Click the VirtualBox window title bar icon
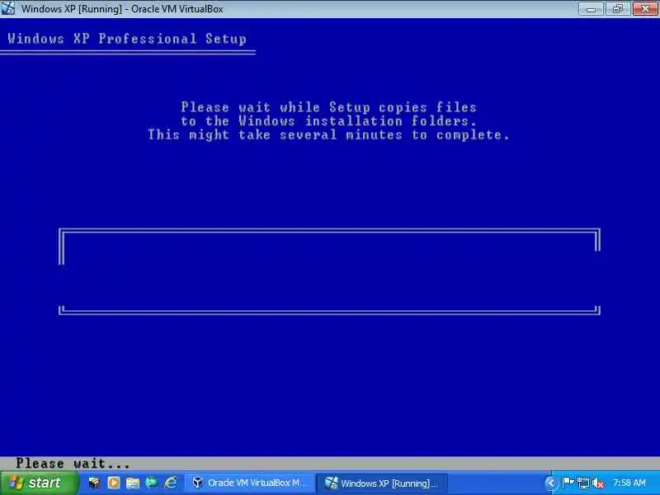The height and width of the screenshot is (495, 660). pyautogui.click(x=8, y=8)
